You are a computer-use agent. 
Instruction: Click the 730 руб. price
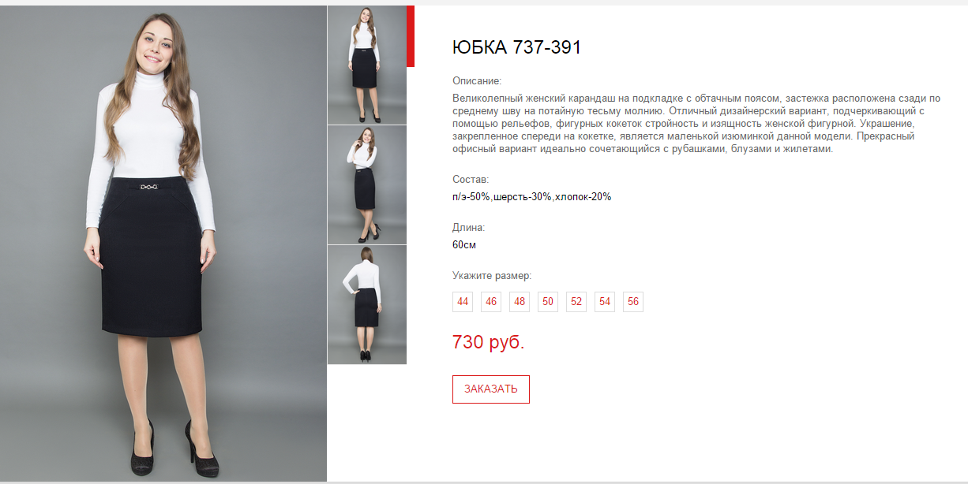point(489,342)
